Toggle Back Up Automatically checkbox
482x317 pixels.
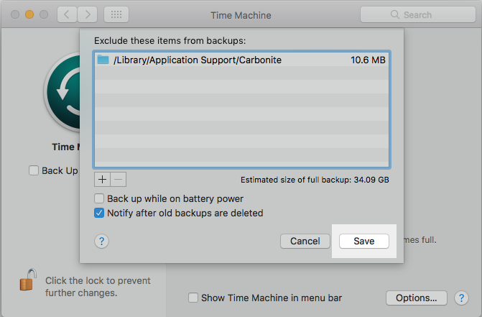[x=34, y=171]
